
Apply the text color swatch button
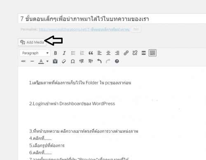coord(41,61)
